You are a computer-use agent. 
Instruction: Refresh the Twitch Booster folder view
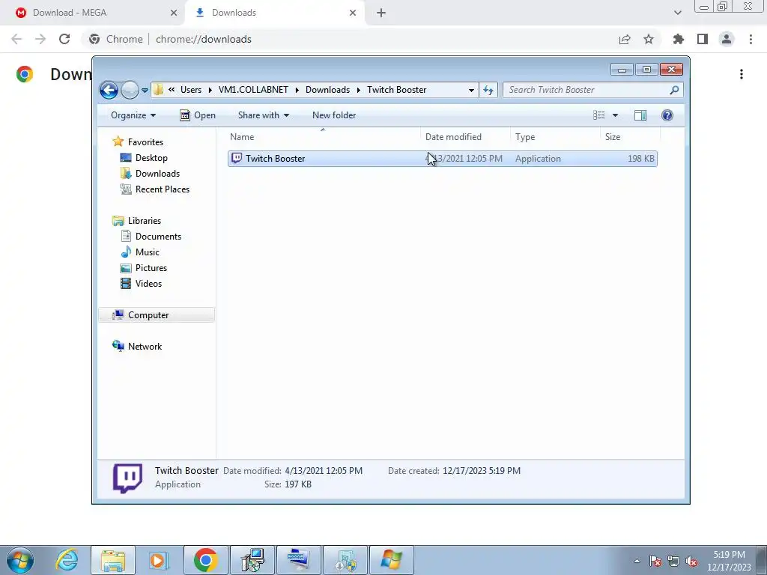point(488,90)
